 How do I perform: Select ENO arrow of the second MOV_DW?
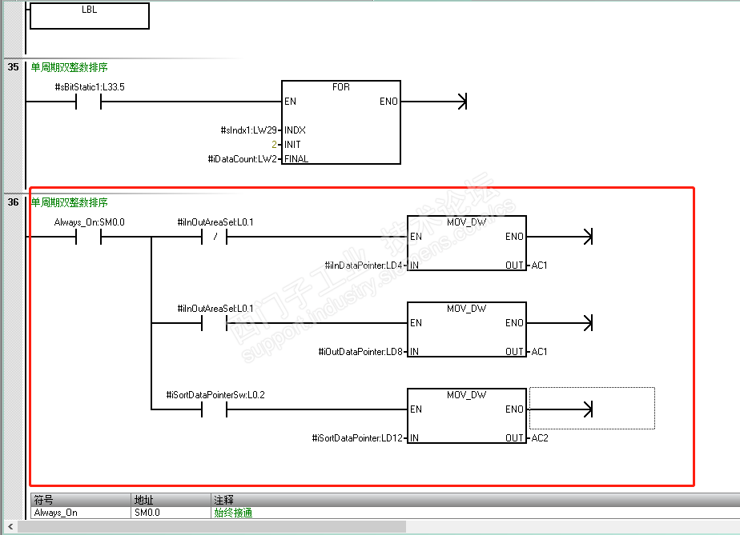tap(588, 323)
